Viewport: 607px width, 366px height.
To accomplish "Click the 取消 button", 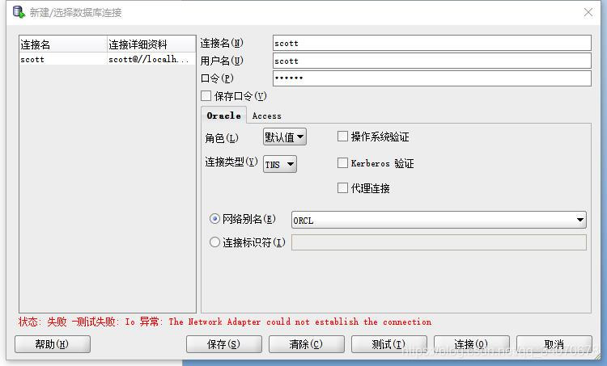I will pos(554,344).
